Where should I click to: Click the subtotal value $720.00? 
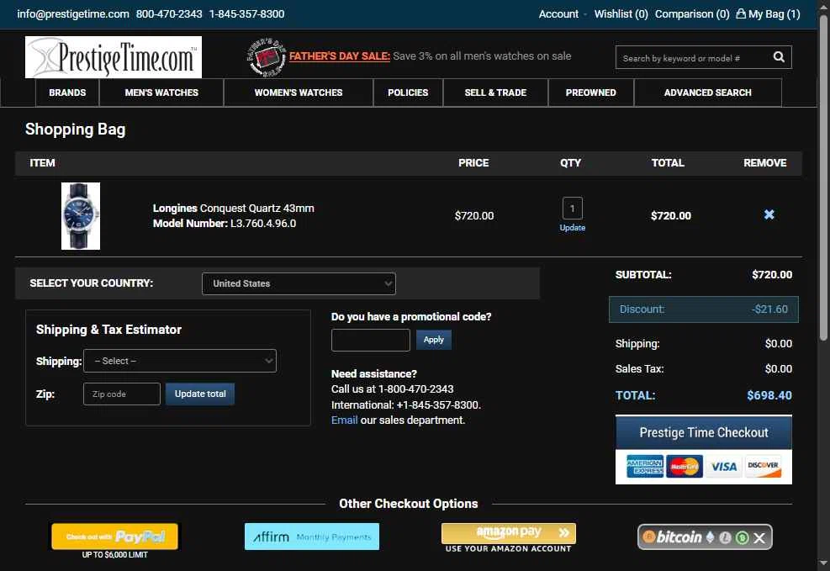[772, 275]
